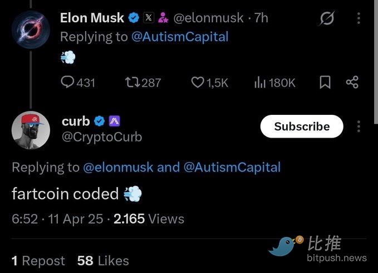Bookmark Elon Musk's reply
The width and height of the screenshot is (378, 273).
(x=325, y=82)
